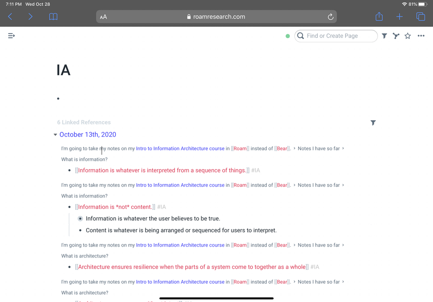Image resolution: width=433 pixels, height=302 pixels.
Task: Zoom into bullet 'Information is whatever the user believes'
Action: coord(80,218)
